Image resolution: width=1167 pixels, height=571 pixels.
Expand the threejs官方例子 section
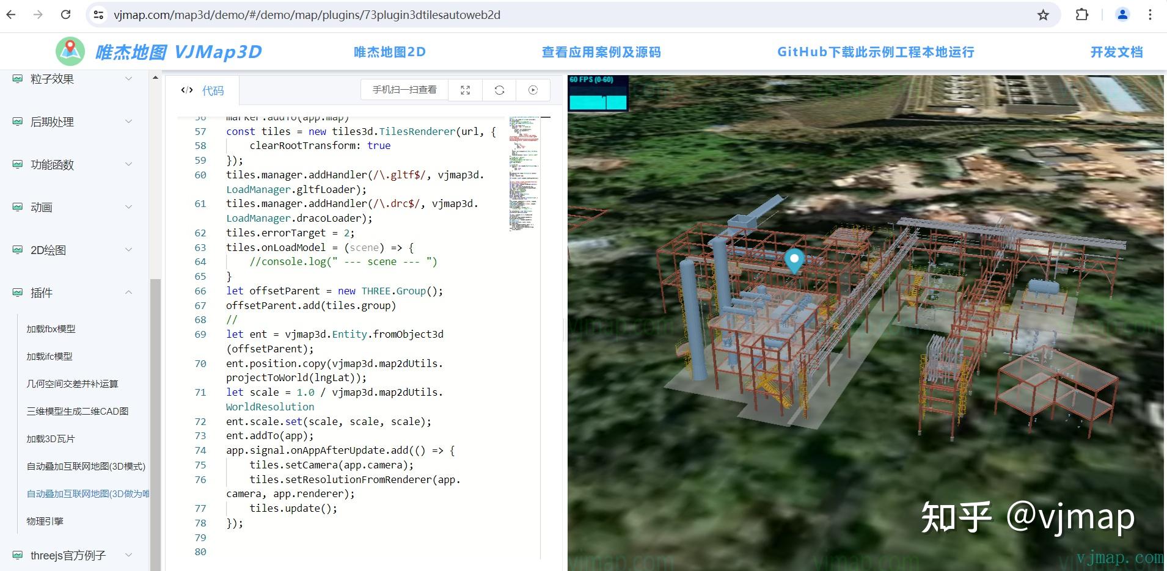[x=128, y=555]
